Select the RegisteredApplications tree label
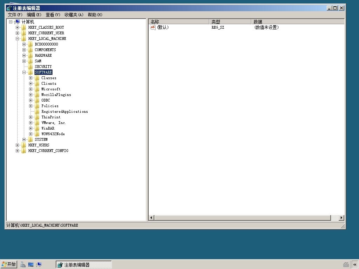The width and height of the screenshot is (359, 269). coord(65,112)
